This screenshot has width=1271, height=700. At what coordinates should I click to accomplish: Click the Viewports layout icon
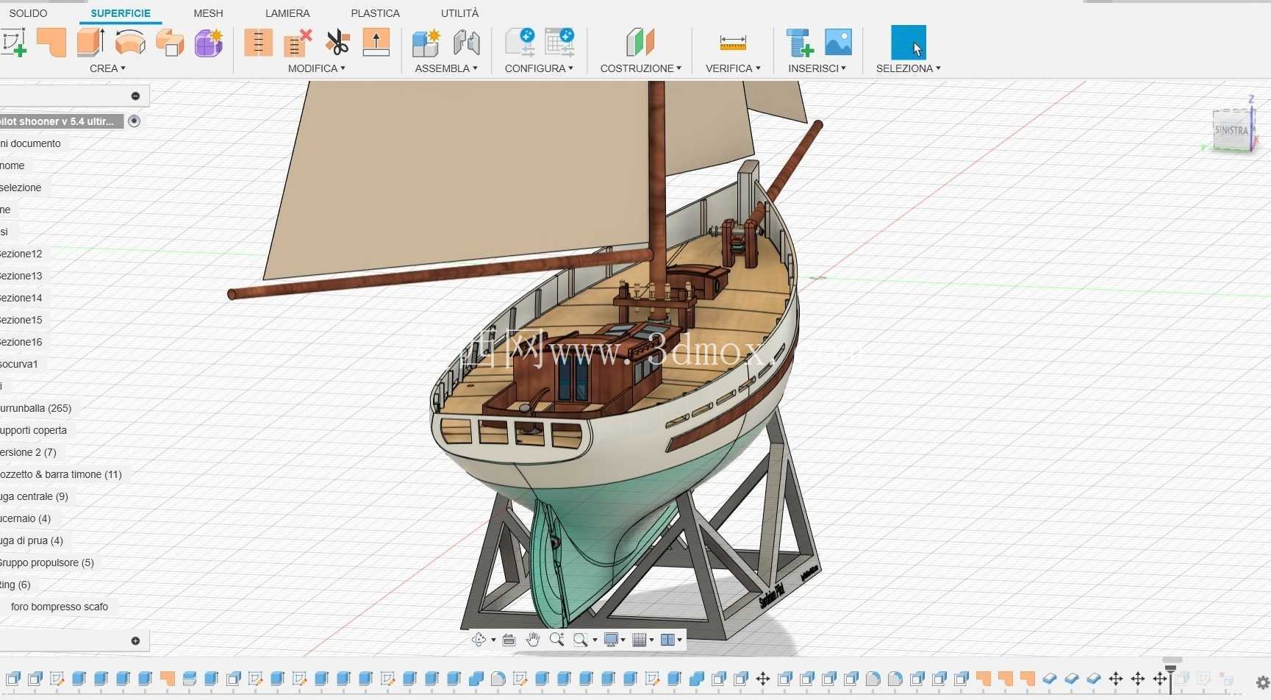tap(667, 640)
